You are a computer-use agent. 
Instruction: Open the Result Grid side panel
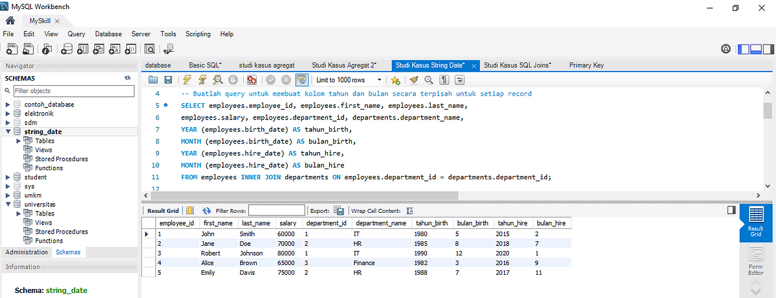[x=755, y=223]
